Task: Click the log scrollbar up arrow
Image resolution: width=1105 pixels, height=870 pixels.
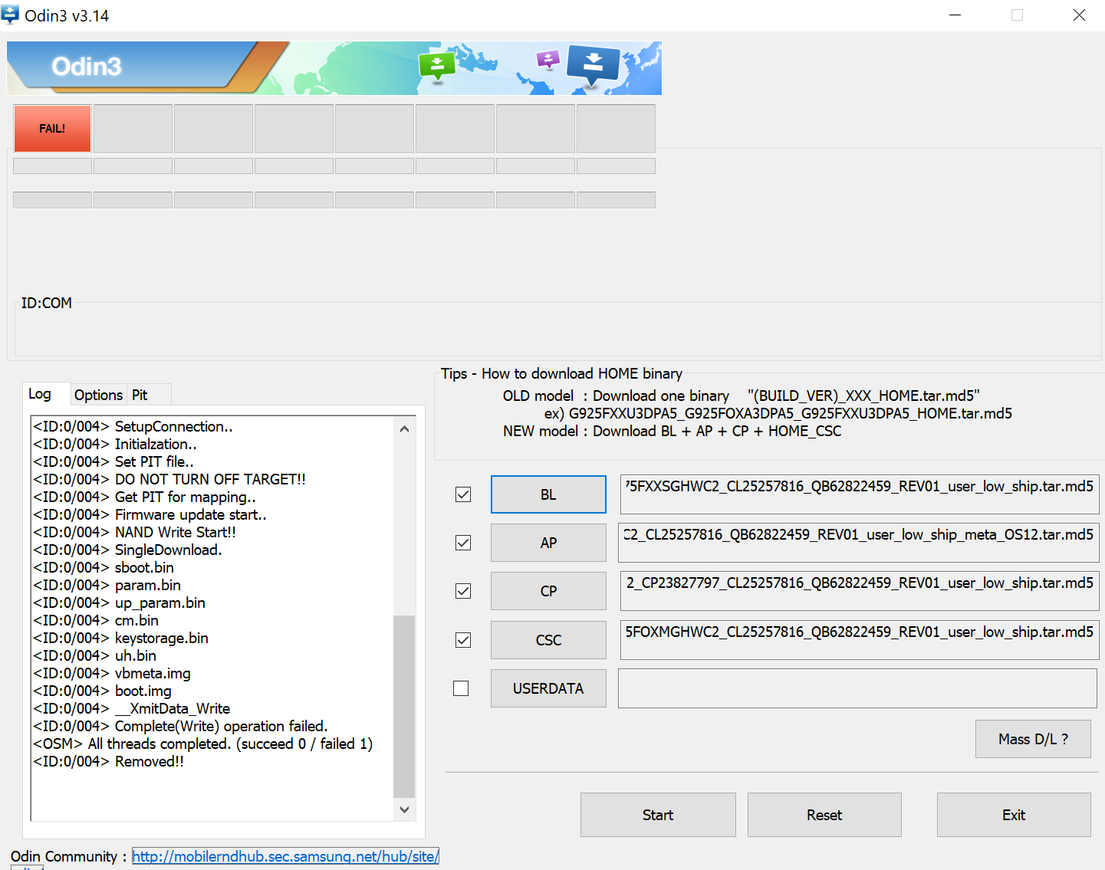Action: [x=404, y=428]
